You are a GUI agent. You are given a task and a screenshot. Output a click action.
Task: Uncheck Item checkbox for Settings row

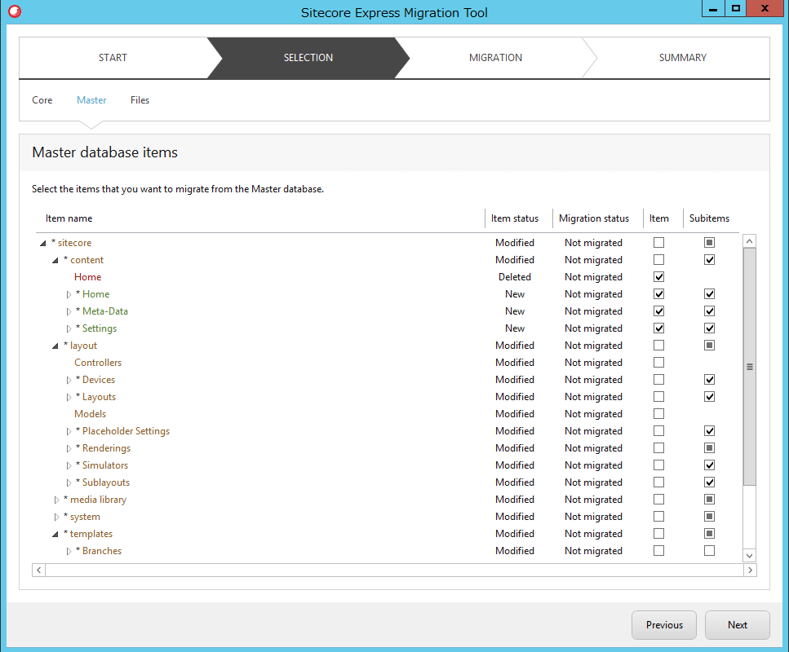click(x=658, y=328)
